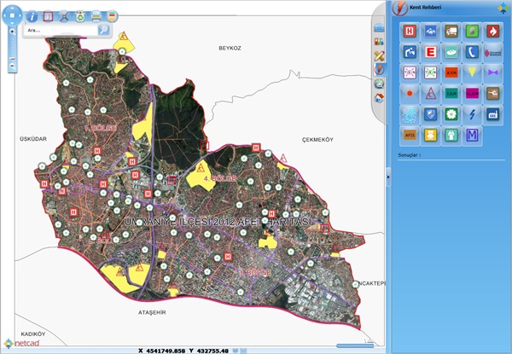Image resolution: width=512 pixels, height=354 pixels.
Task: Click the zoom in plus button
Action: (x=12, y=32)
